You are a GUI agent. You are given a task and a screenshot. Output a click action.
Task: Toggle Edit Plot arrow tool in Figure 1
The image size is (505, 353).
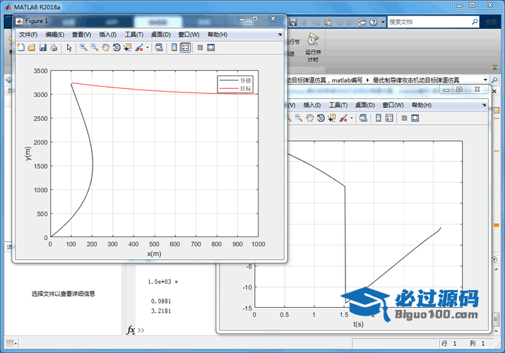[x=69, y=47]
